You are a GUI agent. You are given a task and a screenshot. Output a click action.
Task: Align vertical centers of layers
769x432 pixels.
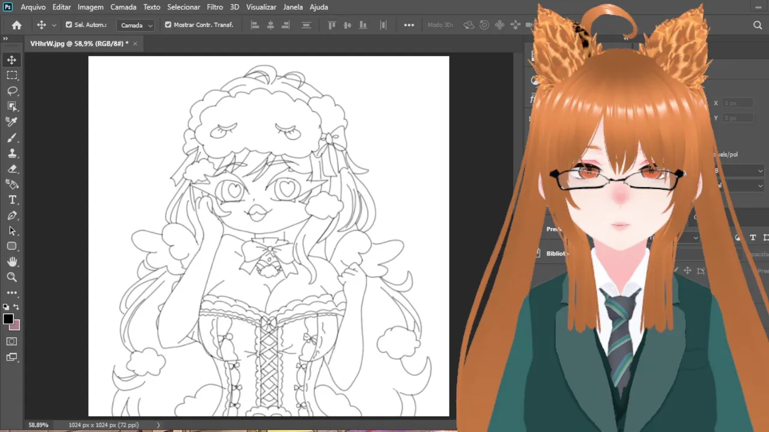point(348,25)
